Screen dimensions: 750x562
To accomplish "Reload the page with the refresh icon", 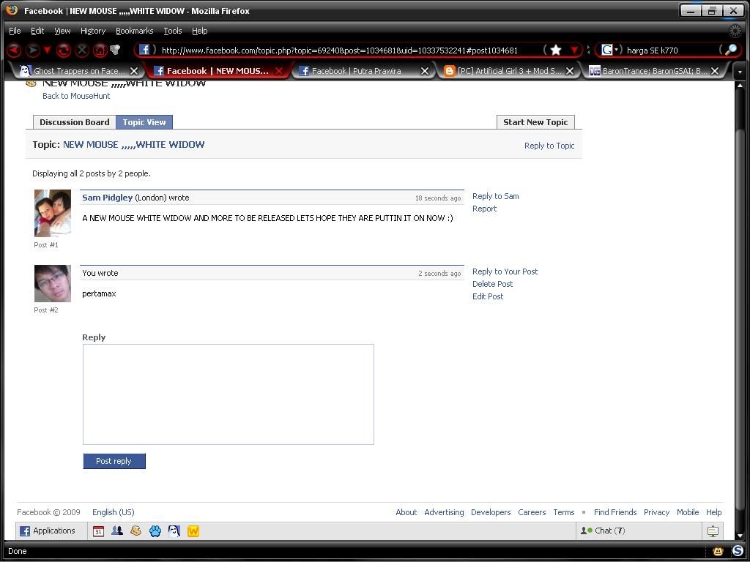I will (x=64, y=50).
